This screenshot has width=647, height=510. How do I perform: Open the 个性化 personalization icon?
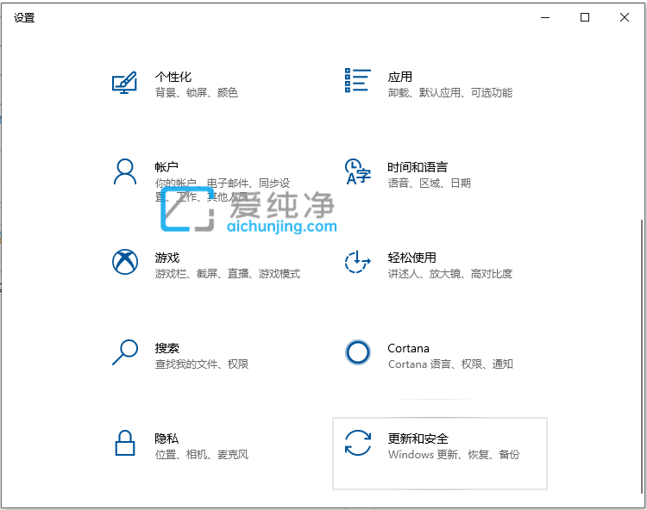point(124,83)
